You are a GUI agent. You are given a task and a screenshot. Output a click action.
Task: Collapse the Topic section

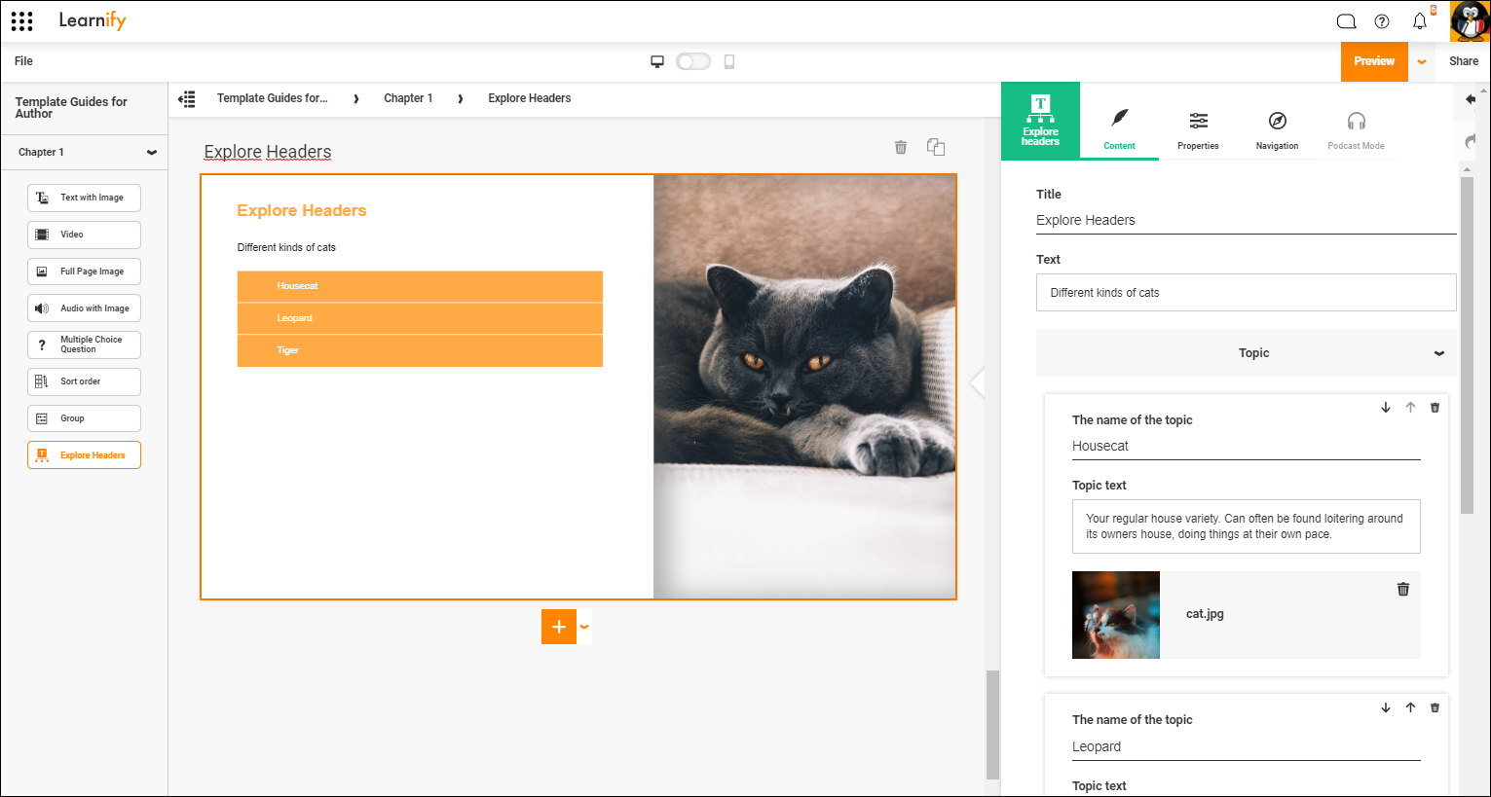click(1439, 352)
